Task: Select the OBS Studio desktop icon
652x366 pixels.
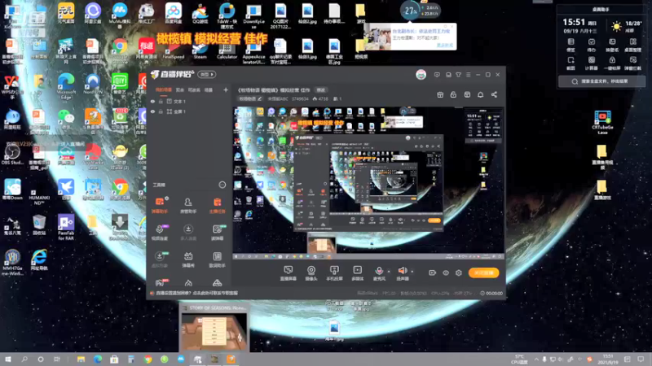Action: click(x=12, y=155)
